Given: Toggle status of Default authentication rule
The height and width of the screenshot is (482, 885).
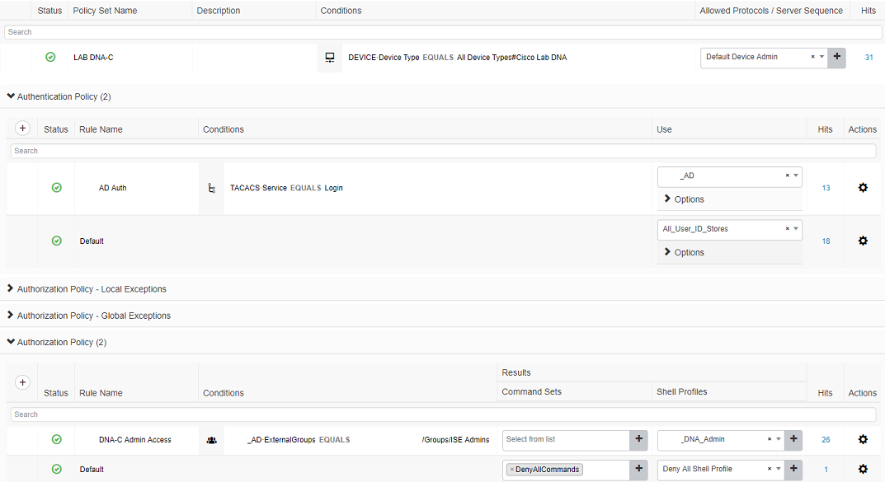Looking at the screenshot, I should (56, 241).
